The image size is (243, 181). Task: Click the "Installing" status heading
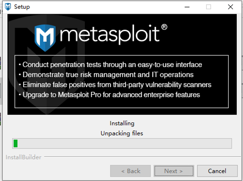(122, 123)
